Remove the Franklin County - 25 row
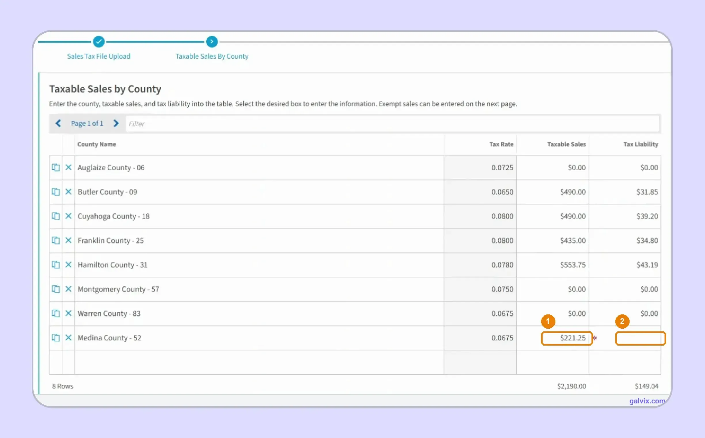The image size is (705, 438). pos(69,240)
